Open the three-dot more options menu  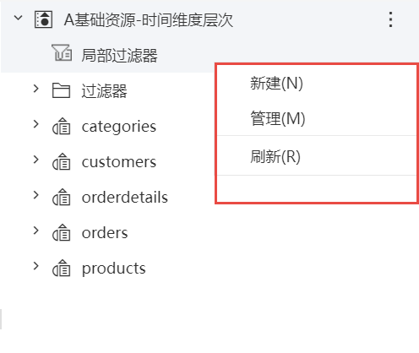[390, 19]
